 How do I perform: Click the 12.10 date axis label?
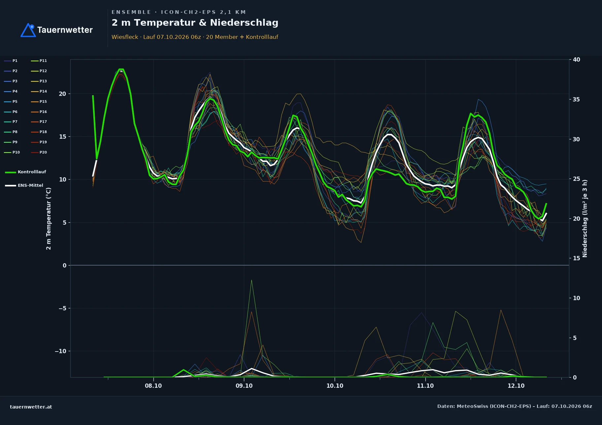[x=516, y=386]
